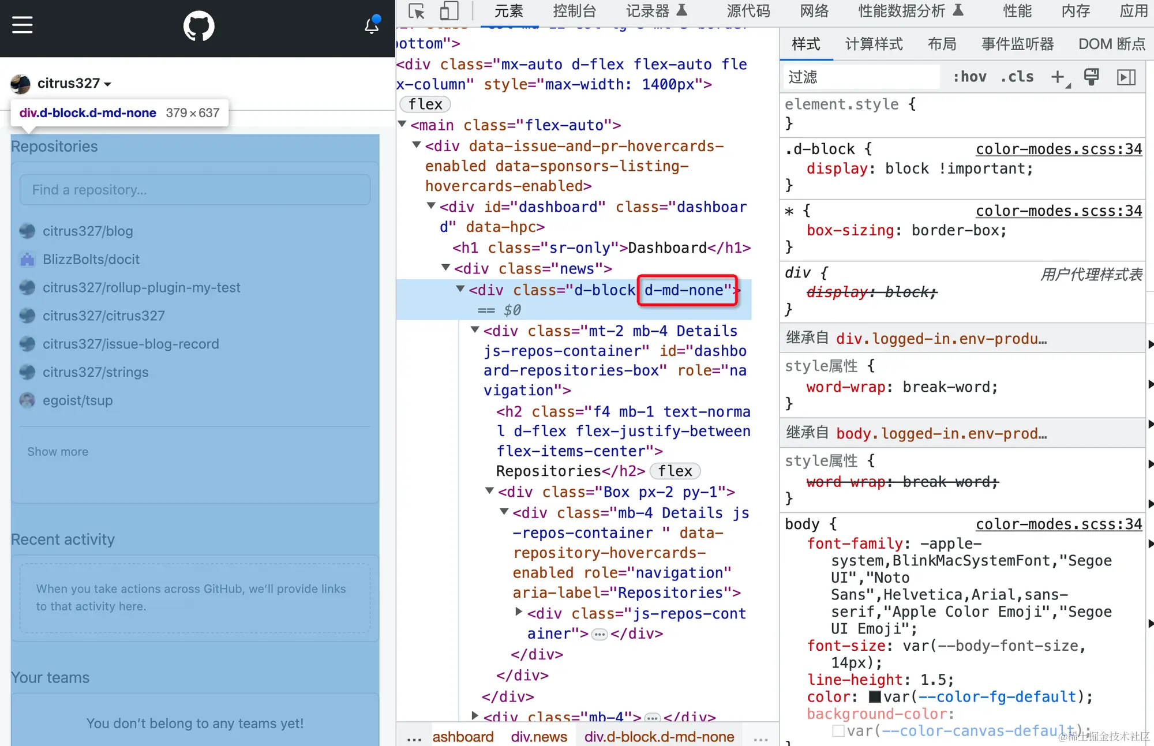Click ellipsis inside js-repos-container div
The image size is (1154, 746).
click(x=600, y=635)
